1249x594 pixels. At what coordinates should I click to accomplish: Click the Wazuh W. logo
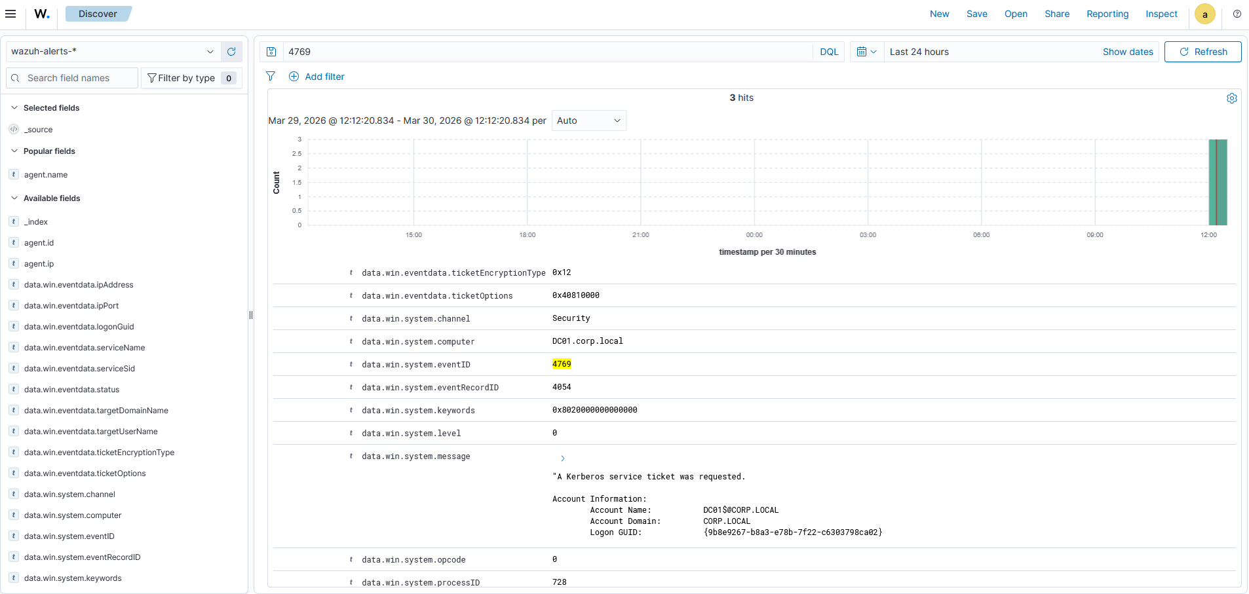click(x=42, y=14)
